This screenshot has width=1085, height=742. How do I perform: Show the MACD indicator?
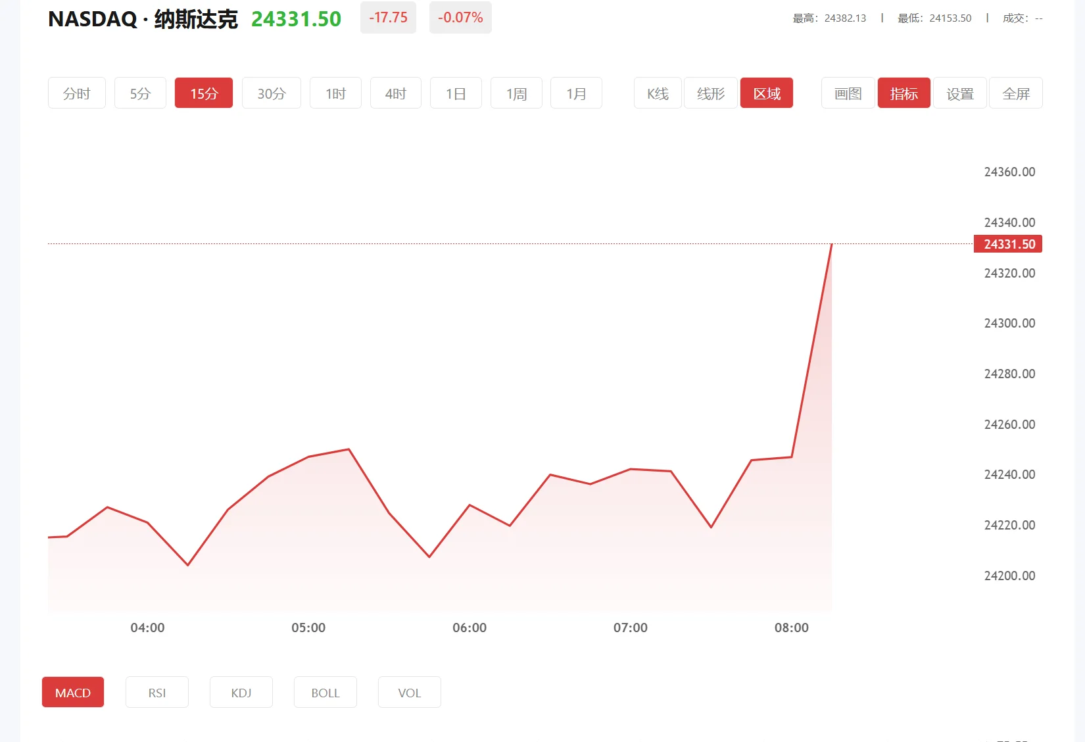point(72,692)
